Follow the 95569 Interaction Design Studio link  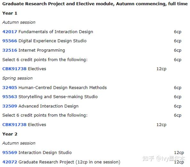tap(10, 153)
